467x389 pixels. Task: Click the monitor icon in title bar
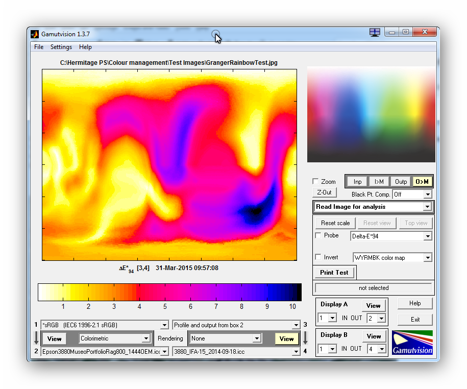tap(375, 33)
